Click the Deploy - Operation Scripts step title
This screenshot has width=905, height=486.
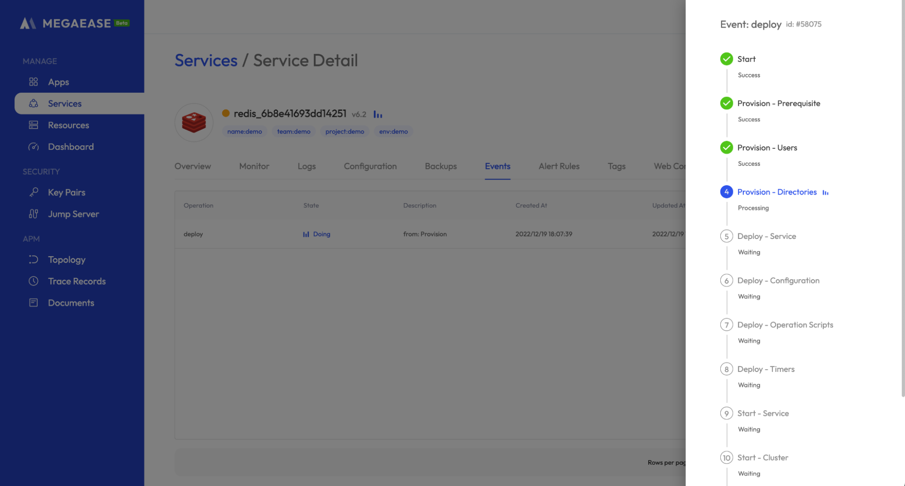coord(785,325)
